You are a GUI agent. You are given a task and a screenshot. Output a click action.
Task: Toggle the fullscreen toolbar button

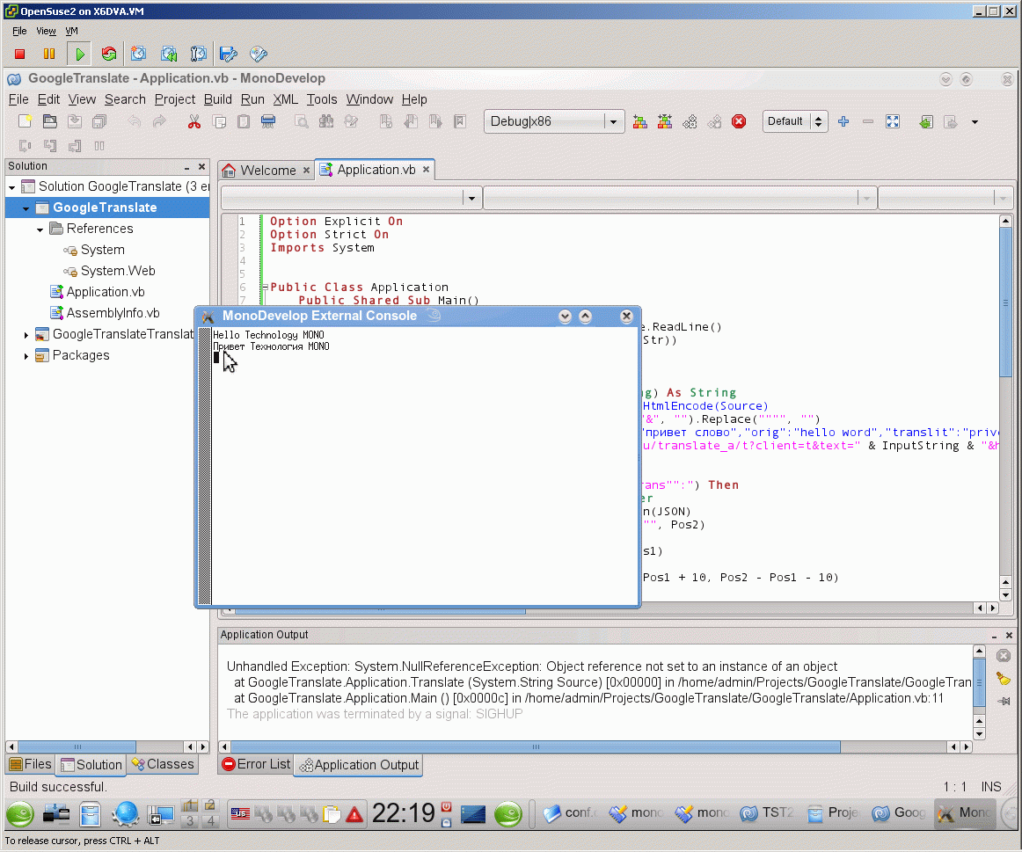pos(893,121)
